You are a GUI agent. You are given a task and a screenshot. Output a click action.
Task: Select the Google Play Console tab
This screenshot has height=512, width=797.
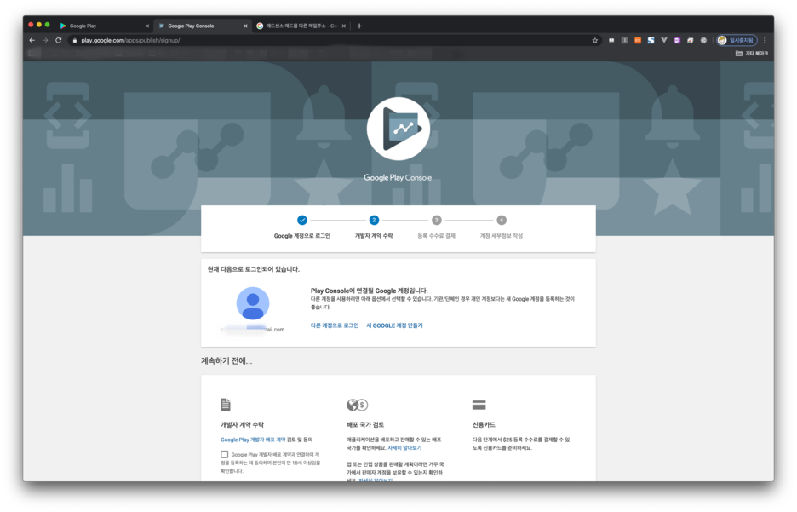pyautogui.click(x=202, y=26)
